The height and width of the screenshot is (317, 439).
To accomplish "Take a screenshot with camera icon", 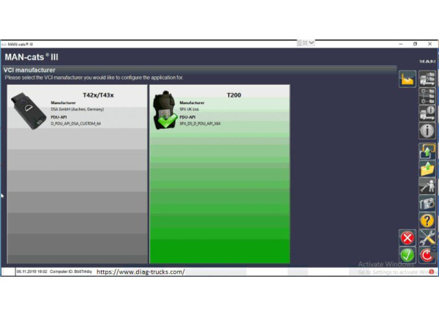I will (427, 202).
